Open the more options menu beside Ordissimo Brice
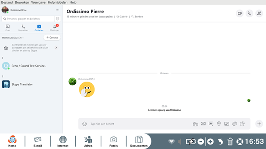 (x=58, y=10)
